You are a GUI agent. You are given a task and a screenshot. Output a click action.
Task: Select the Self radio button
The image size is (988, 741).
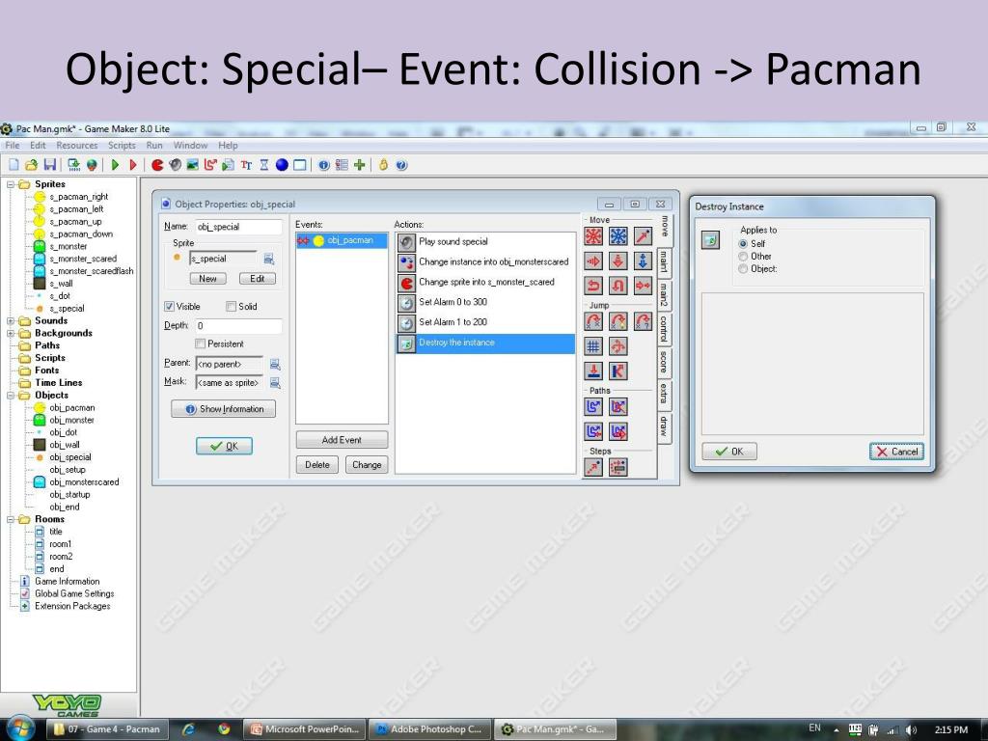click(x=744, y=244)
